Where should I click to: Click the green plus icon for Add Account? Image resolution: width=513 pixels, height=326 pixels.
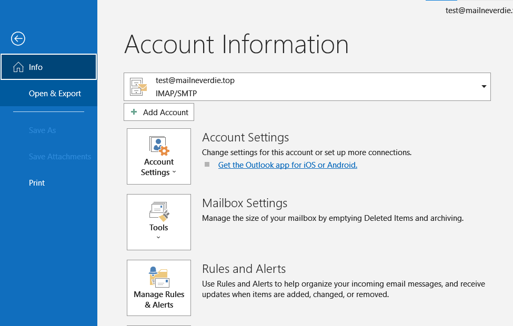click(134, 112)
